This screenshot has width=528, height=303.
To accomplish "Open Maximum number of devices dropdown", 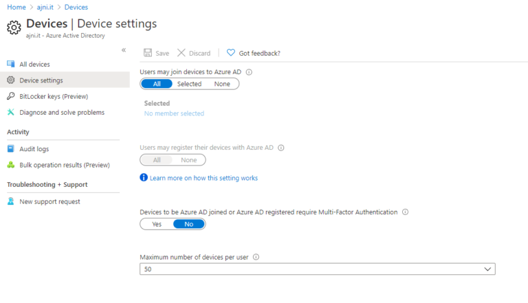I will click(318, 269).
